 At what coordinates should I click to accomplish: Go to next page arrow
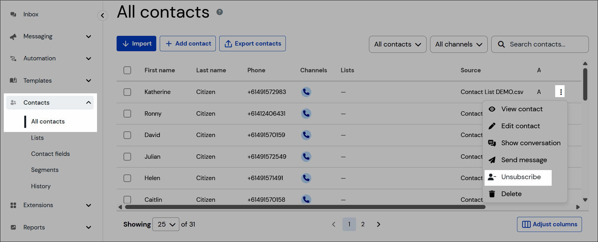[378, 224]
